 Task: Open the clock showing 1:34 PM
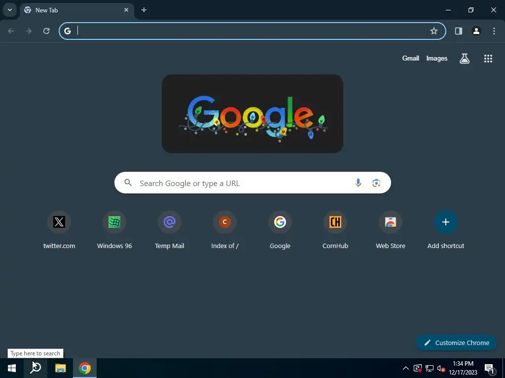[463, 368]
